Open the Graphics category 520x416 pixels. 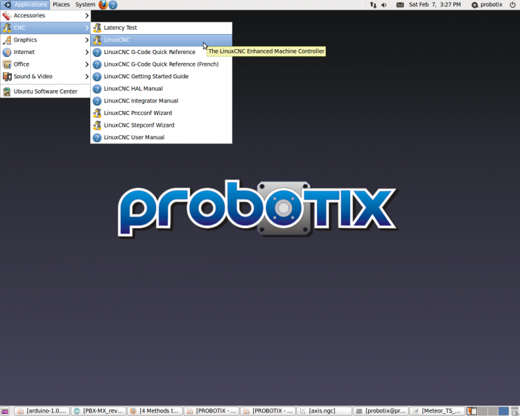point(46,40)
